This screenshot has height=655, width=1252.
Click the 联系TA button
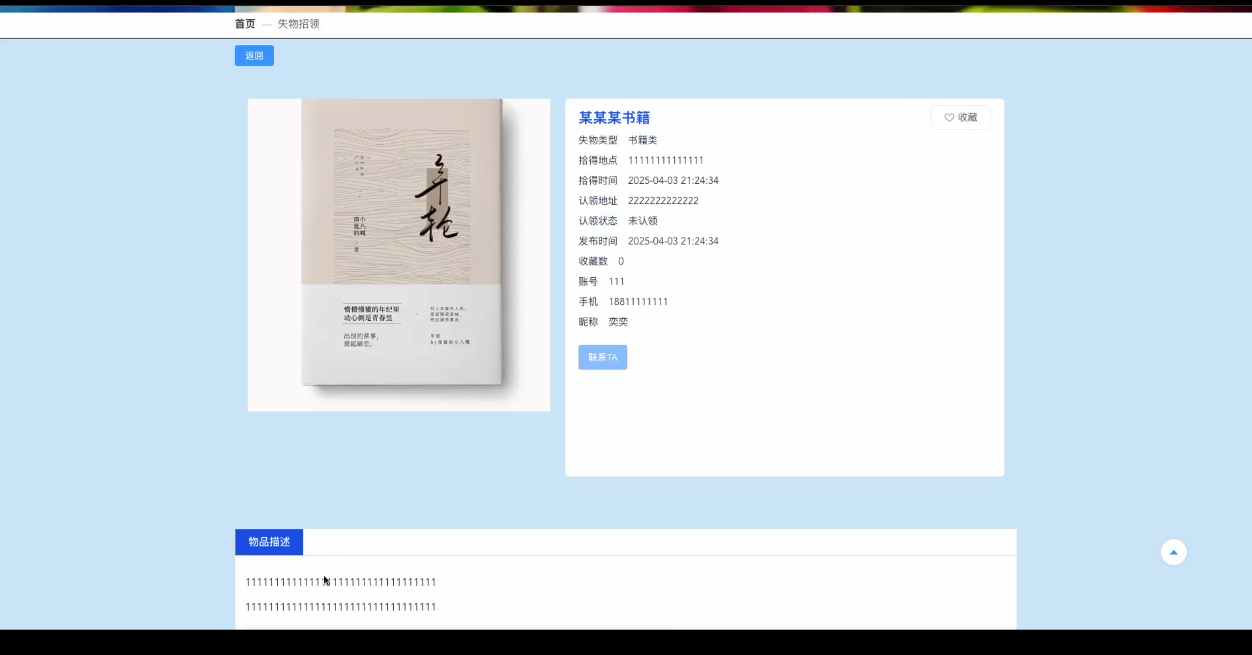pos(603,357)
